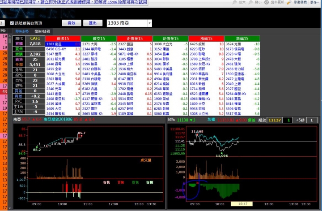Click the 2,392 value cell

tap(35, 54)
